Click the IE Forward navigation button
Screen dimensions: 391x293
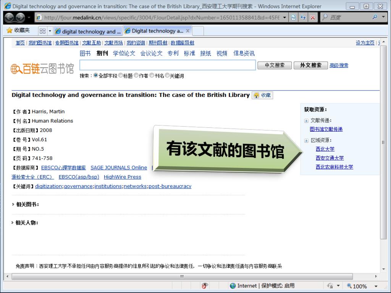21,17
